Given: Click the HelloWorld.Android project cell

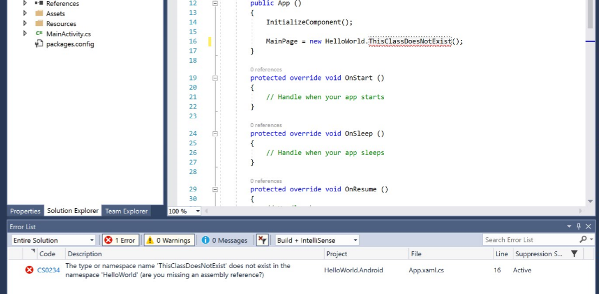Looking at the screenshot, I should click(354, 270).
